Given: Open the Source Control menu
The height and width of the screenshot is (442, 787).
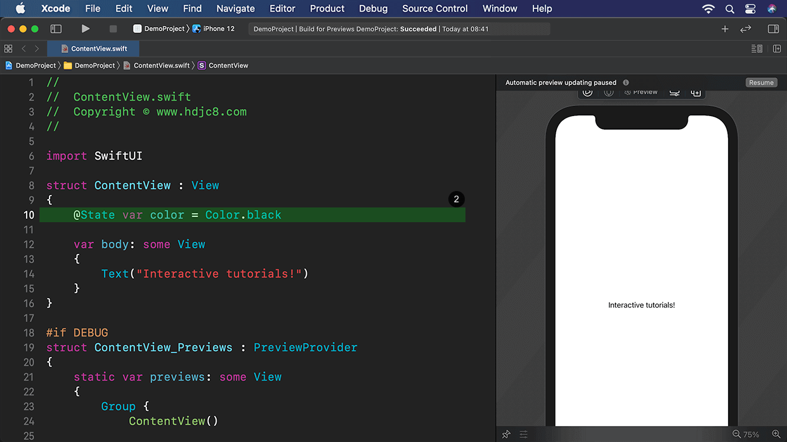Looking at the screenshot, I should point(435,8).
